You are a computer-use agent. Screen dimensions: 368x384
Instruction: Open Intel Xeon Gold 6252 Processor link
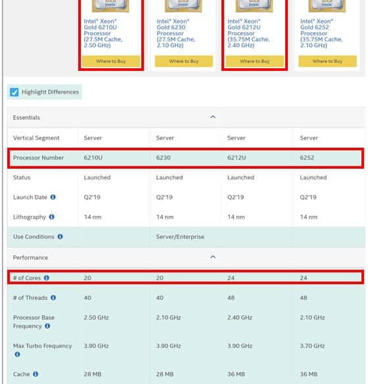(321, 33)
